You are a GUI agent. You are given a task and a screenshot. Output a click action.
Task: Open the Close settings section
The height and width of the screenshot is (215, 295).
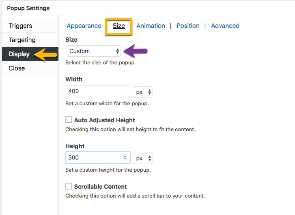pos(30,68)
